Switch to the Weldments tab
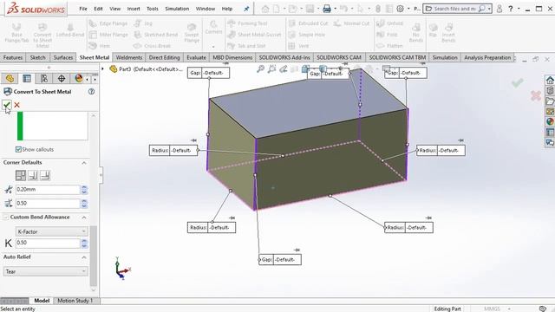 [x=129, y=57]
